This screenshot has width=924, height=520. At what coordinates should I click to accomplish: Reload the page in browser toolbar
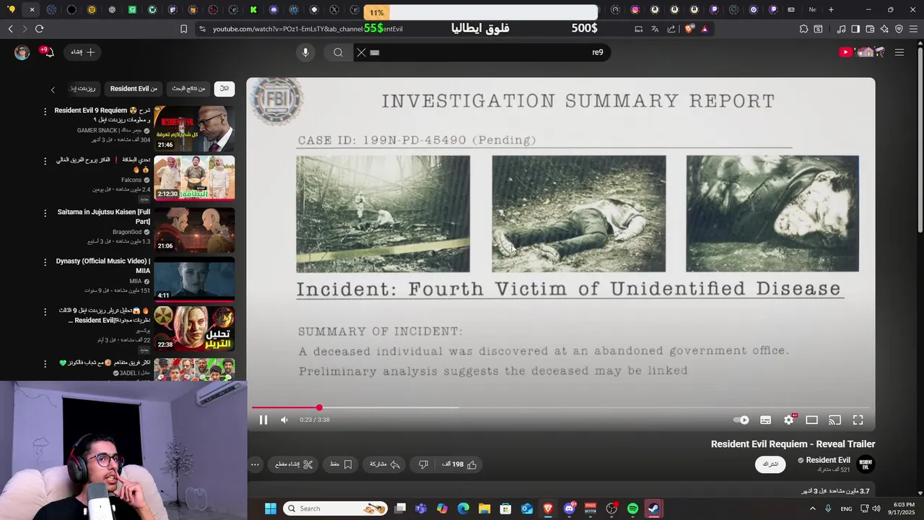pos(39,29)
